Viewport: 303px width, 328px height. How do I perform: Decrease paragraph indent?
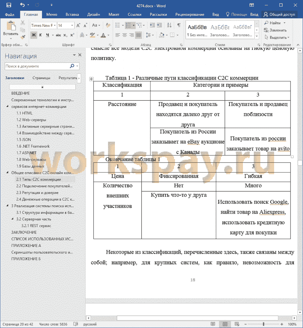[152, 25]
